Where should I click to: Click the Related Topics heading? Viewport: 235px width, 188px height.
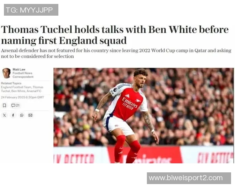coord(11,83)
